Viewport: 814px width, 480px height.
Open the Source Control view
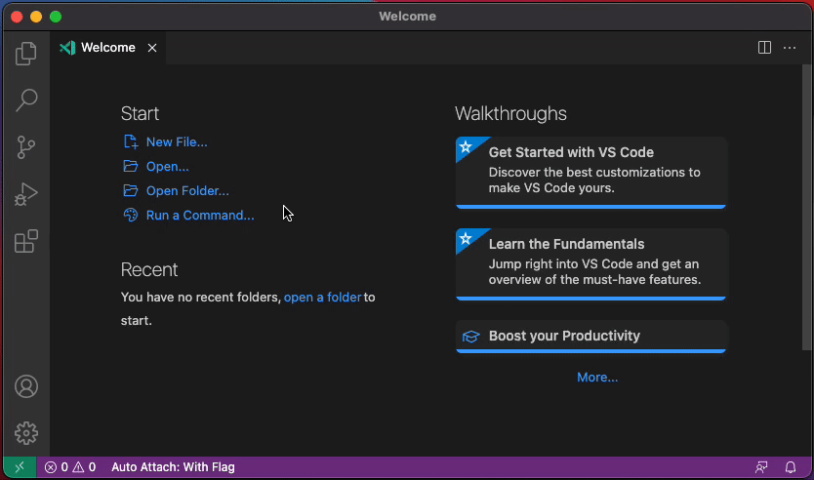(x=26, y=147)
